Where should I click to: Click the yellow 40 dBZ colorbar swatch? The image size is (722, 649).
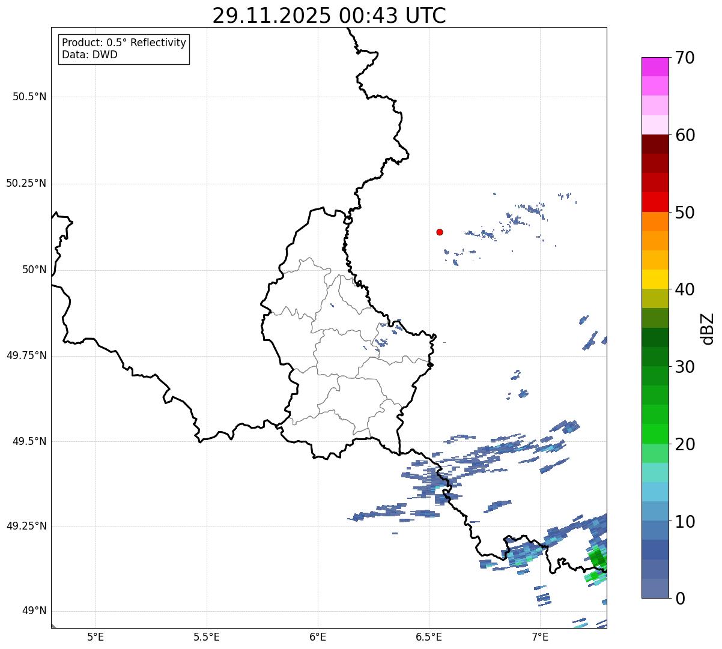coord(655,279)
